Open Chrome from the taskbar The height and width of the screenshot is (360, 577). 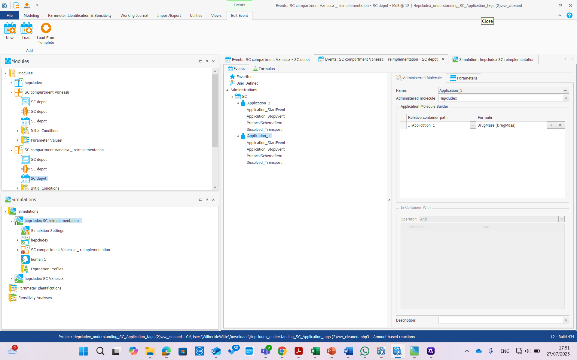(x=282, y=351)
